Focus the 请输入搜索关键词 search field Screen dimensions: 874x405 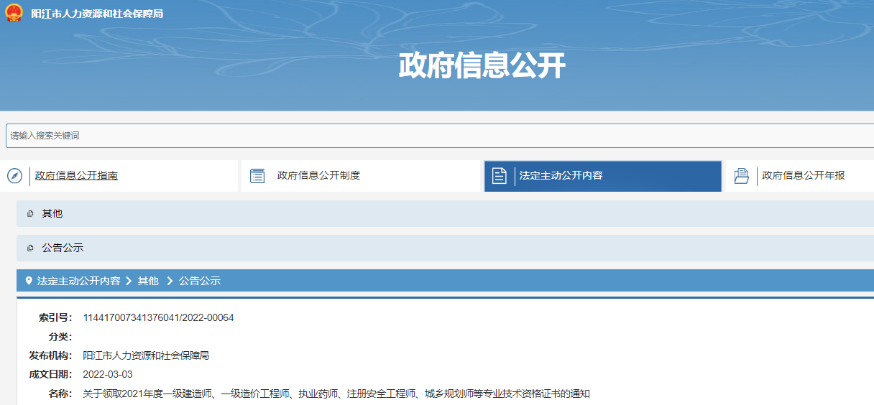(x=440, y=135)
